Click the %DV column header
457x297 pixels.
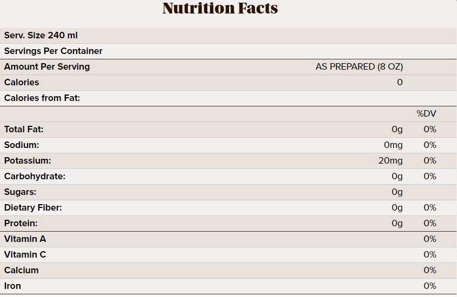click(426, 114)
